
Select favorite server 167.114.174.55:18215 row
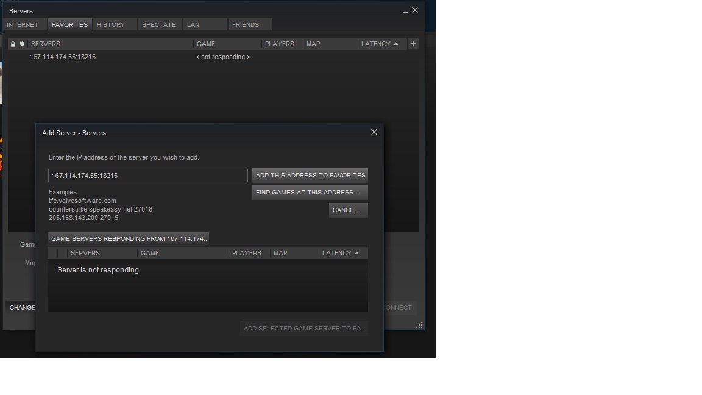tap(213, 57)
